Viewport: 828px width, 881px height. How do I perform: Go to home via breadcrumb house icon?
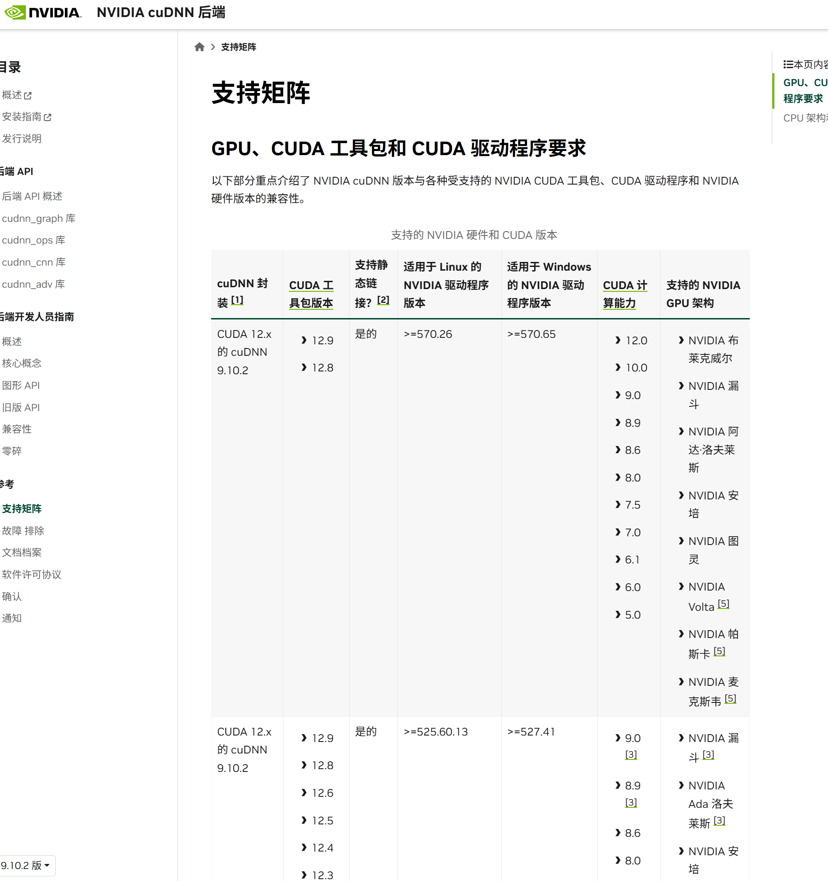coord(199,47)
